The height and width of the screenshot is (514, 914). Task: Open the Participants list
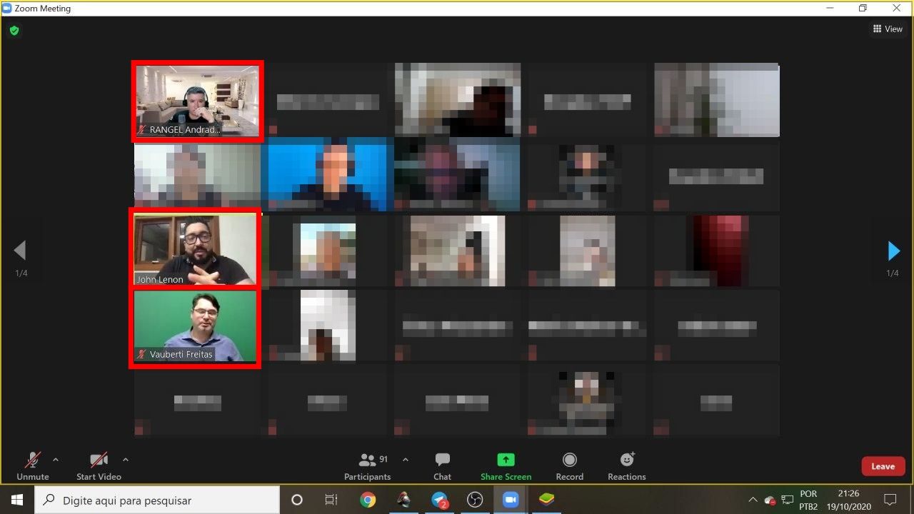click(367, 466)
